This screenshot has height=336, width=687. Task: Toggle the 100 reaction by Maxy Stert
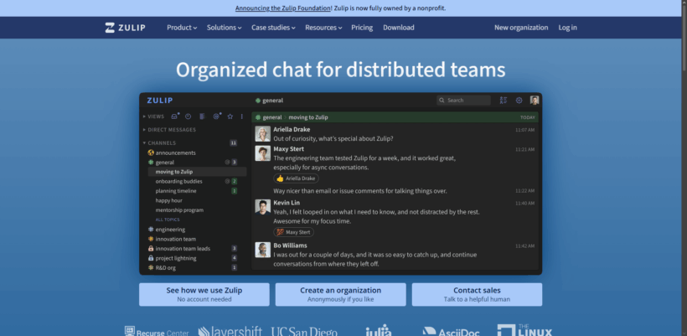(293, 232)
